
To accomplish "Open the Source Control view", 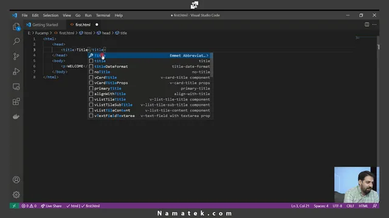I will [16, 56].
